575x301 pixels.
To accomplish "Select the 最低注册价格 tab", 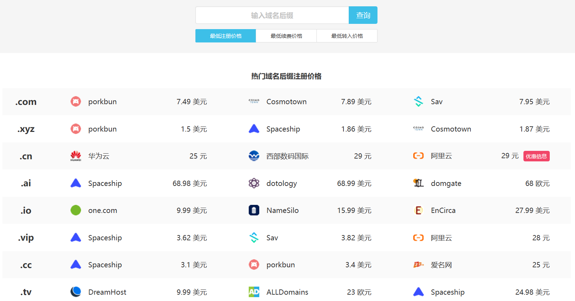I will pyautogui.click(x=226, y=36).
